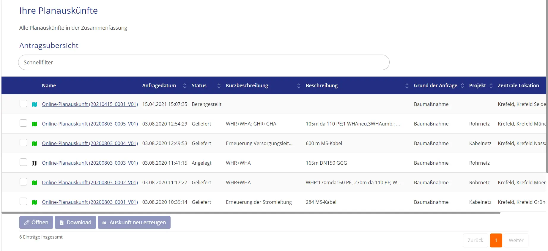This screenshot has height=251, width=548.
Task: Click green map icon for 20200803_0004 entry
Action: (34, 144)
